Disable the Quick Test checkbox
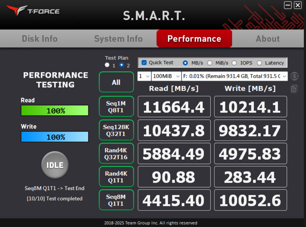The width and height of the screenshot is (306, 227). point(144,63)
